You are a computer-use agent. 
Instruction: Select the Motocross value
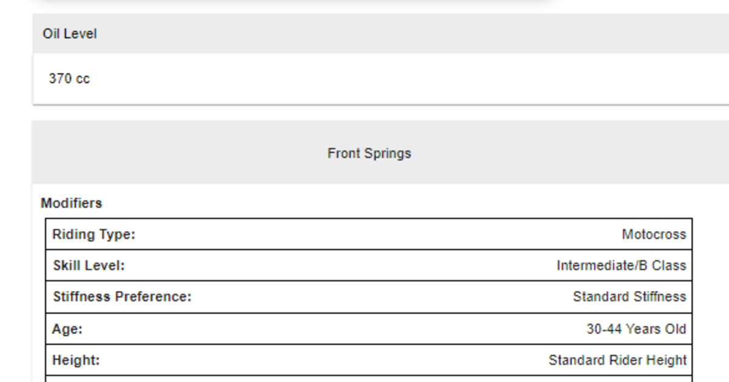coord(654,235)
